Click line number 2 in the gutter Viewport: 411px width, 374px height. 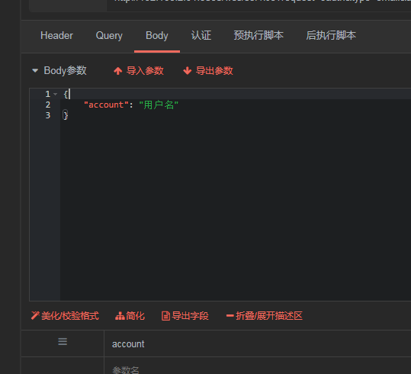(48, 105)
